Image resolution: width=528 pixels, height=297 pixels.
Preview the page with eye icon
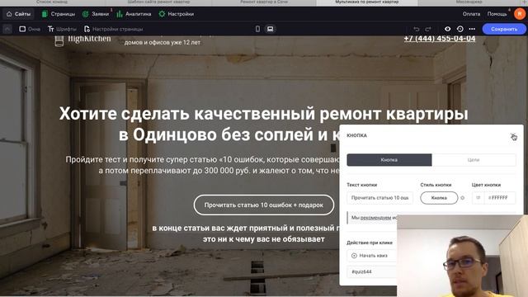447,29
